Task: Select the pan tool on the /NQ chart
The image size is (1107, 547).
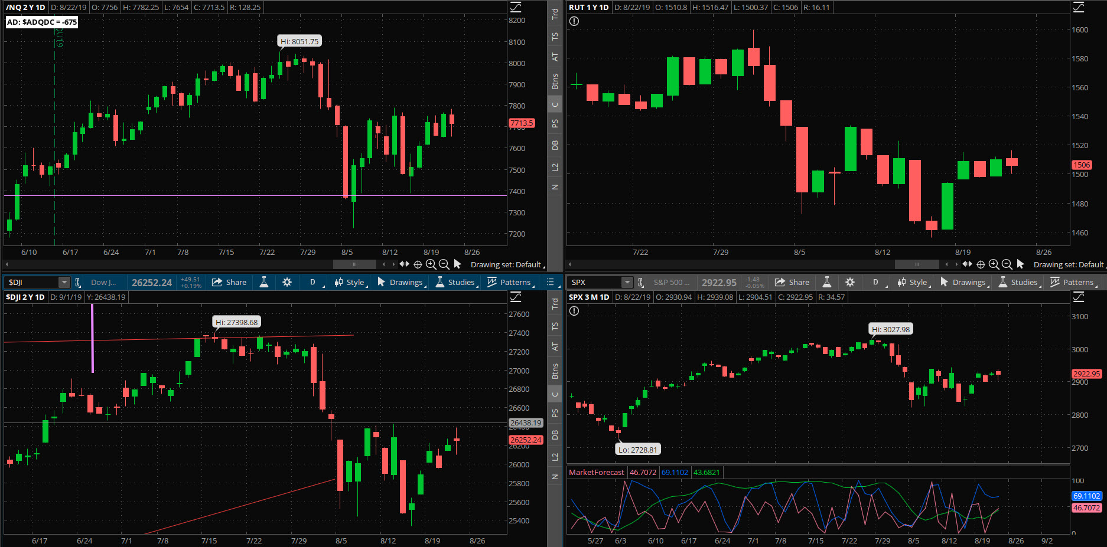Action: click(x=404, y=264)
